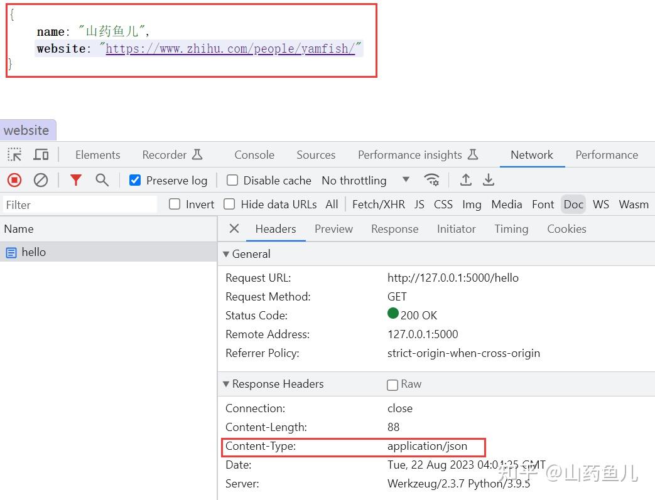Open the Performance tab
655x500 pixels.
(x=607, y=155)
